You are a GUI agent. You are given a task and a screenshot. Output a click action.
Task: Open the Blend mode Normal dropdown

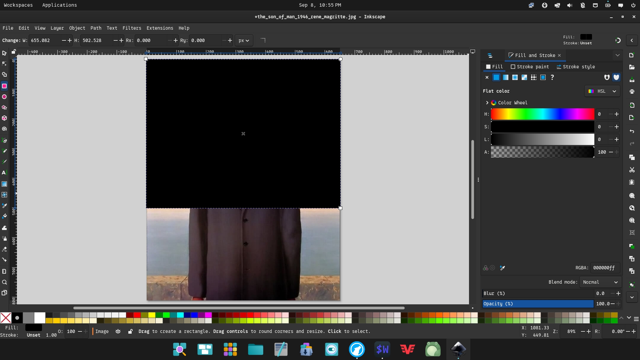click(600, 282)
